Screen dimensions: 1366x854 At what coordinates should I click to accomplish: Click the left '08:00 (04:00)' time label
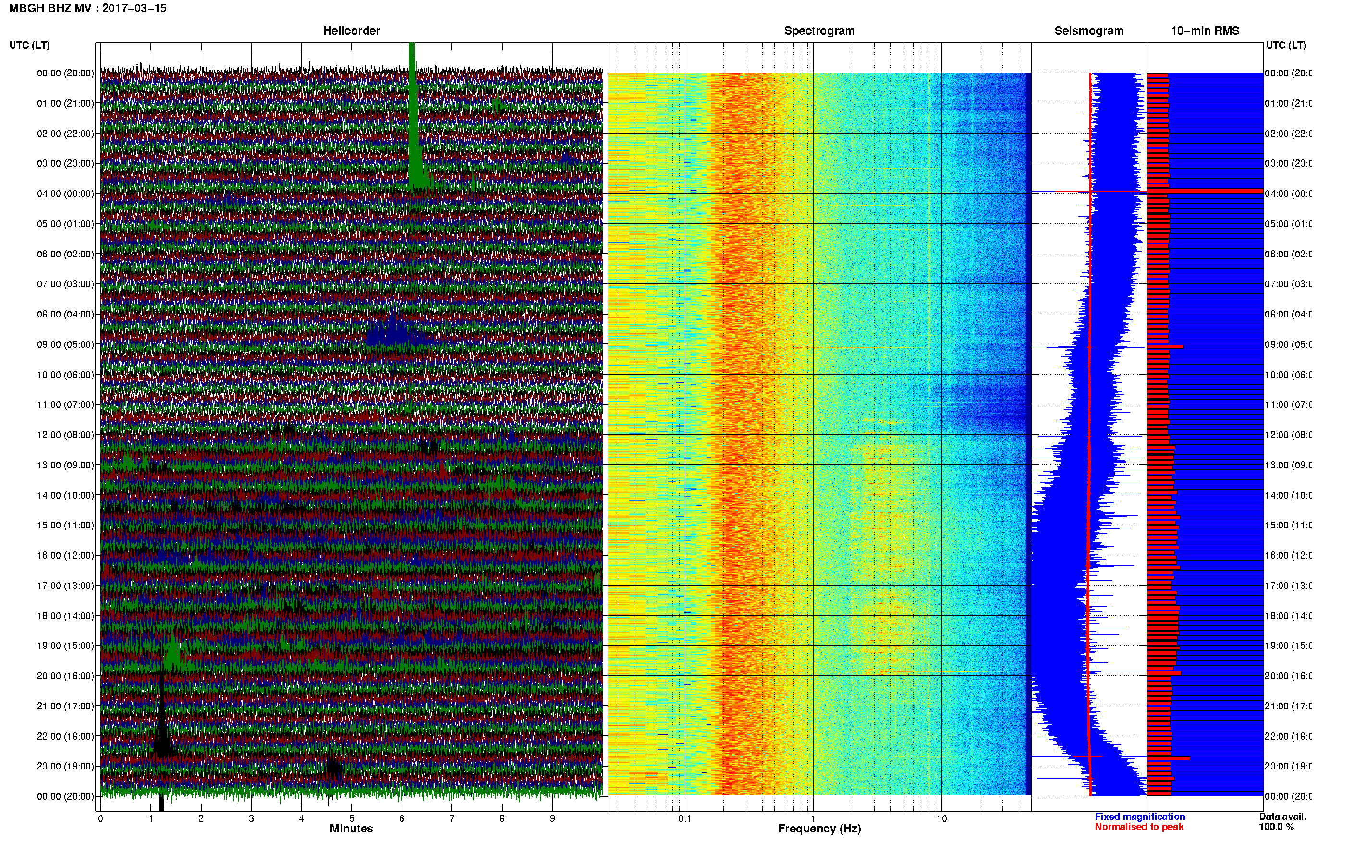coord(65,314)
